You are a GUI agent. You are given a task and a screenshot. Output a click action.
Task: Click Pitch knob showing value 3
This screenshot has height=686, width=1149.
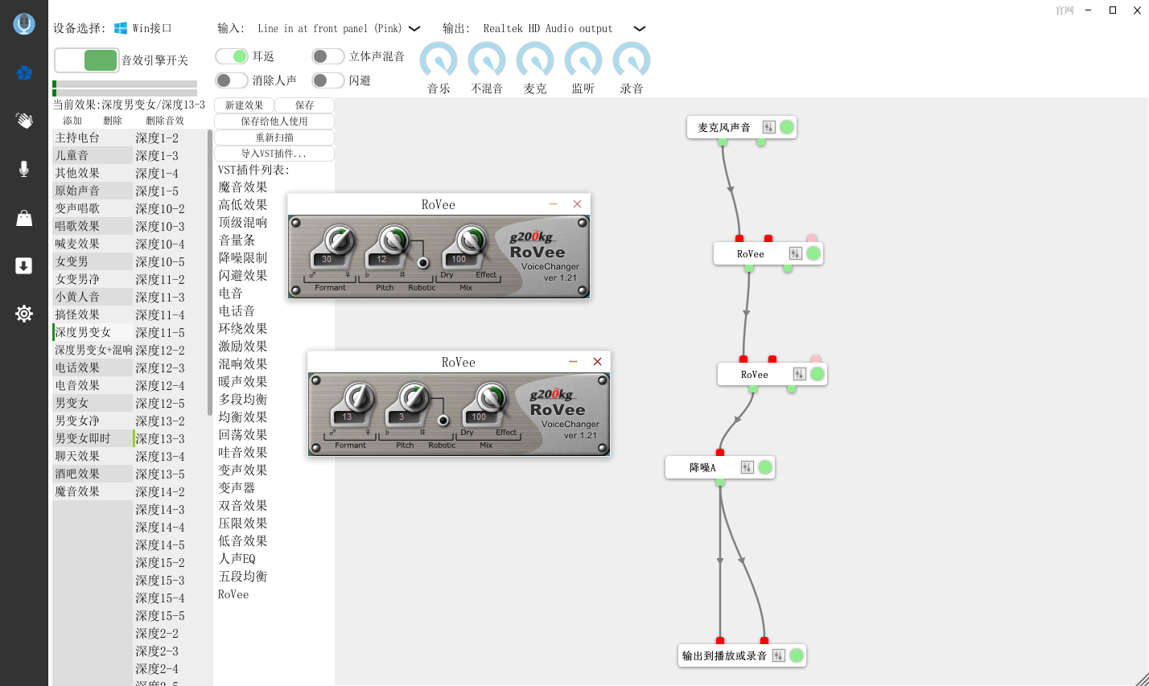click(x=414, y=397)
